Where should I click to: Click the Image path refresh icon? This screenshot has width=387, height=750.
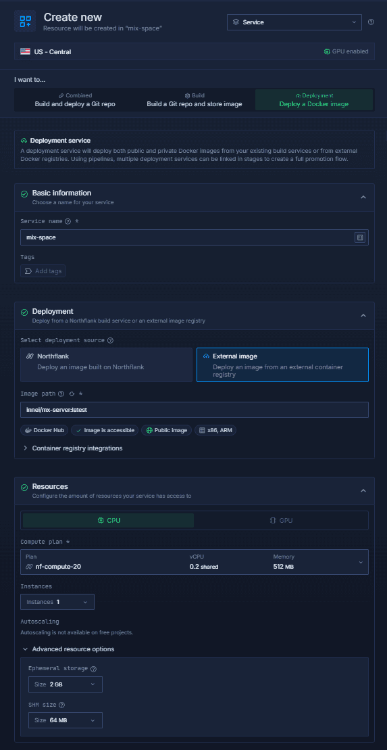(72, 394)
